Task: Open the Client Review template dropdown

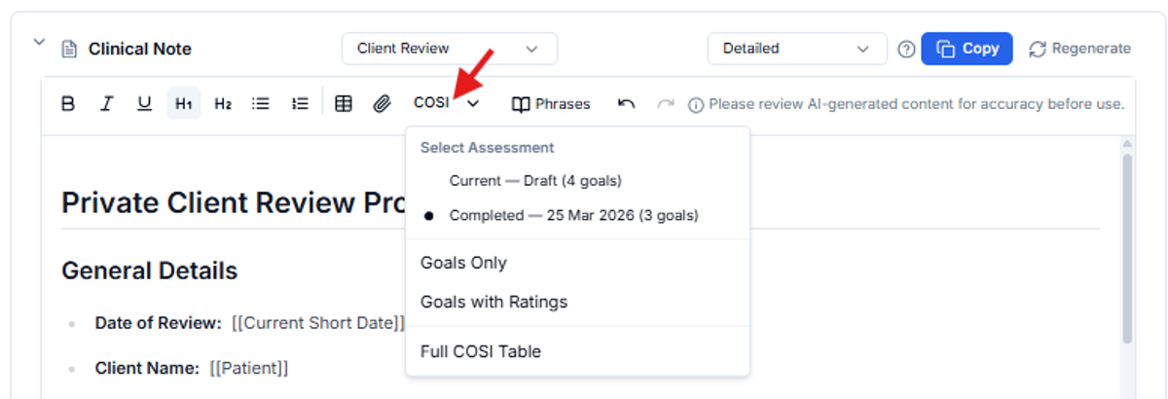Action: [x=449, y=49]
